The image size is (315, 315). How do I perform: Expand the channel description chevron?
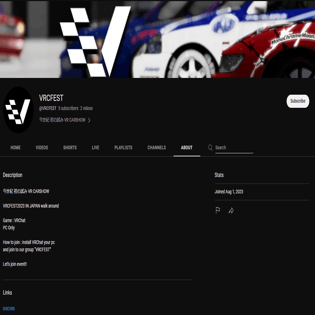click(x=89, y=120)
